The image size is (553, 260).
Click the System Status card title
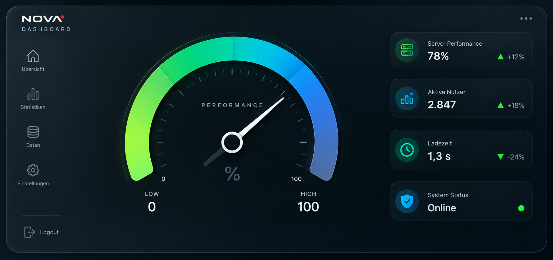[x=448, y=195]
